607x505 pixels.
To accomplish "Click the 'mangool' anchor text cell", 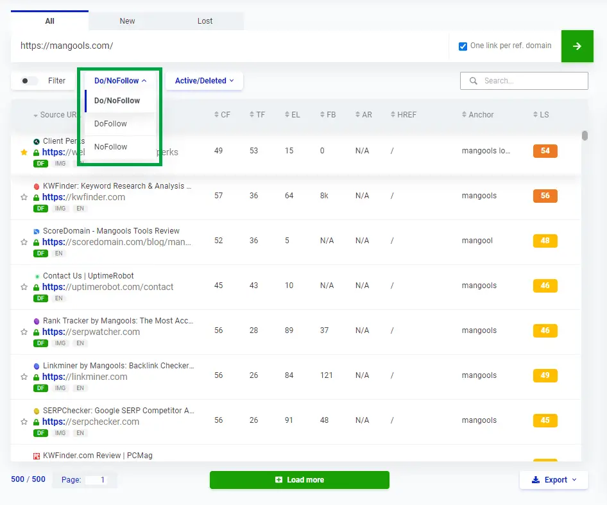I will [477, 241].
